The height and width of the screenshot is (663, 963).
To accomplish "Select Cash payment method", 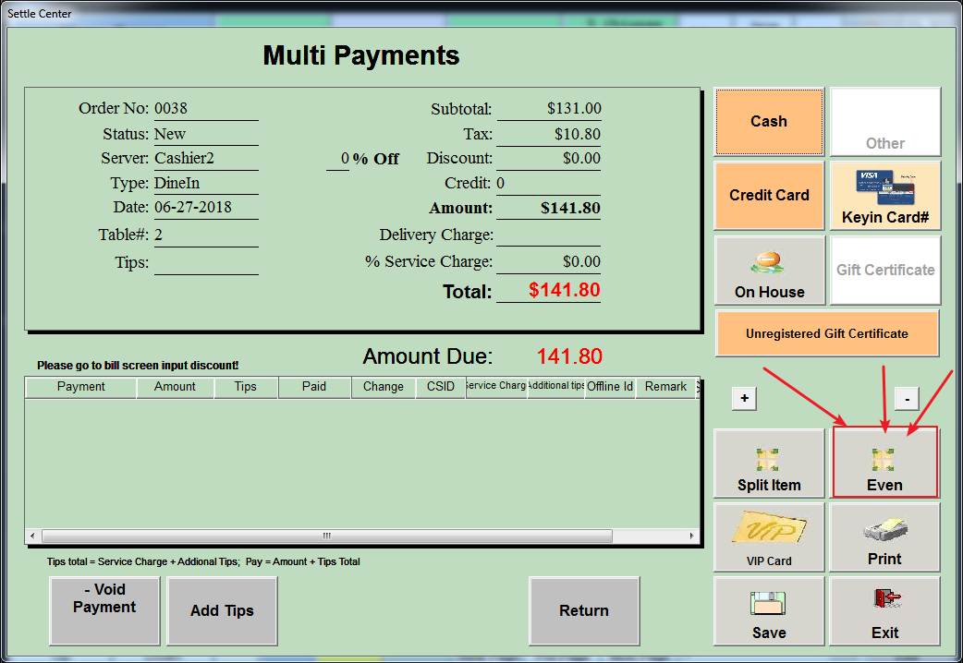I will tap(769, 122).
